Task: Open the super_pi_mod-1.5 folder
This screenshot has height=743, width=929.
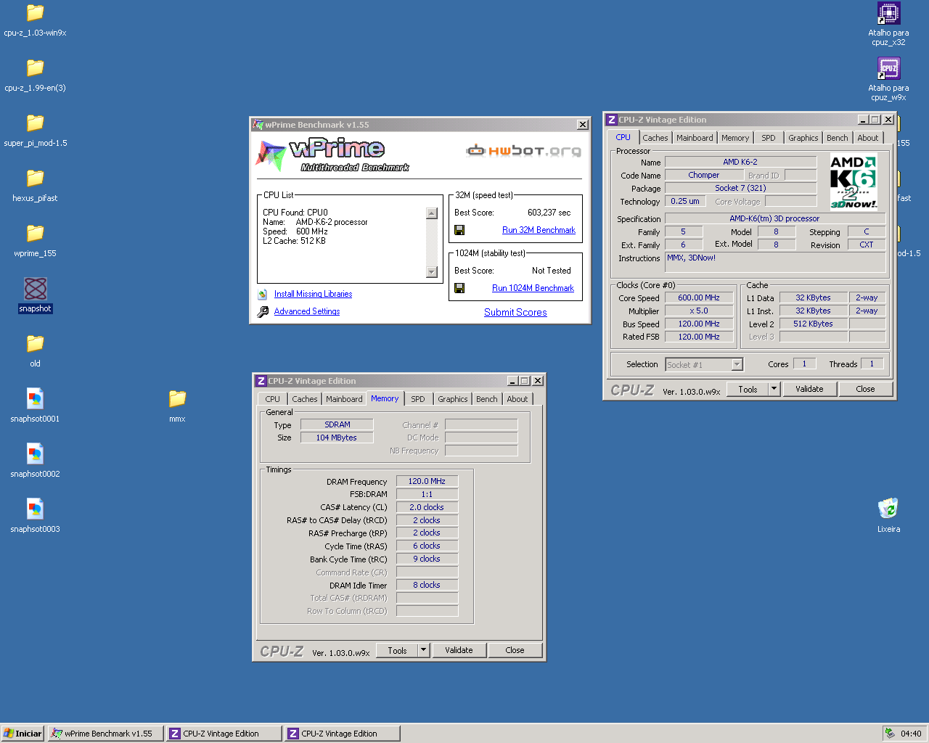Action: pyautogui.click(x=35, y=123)
